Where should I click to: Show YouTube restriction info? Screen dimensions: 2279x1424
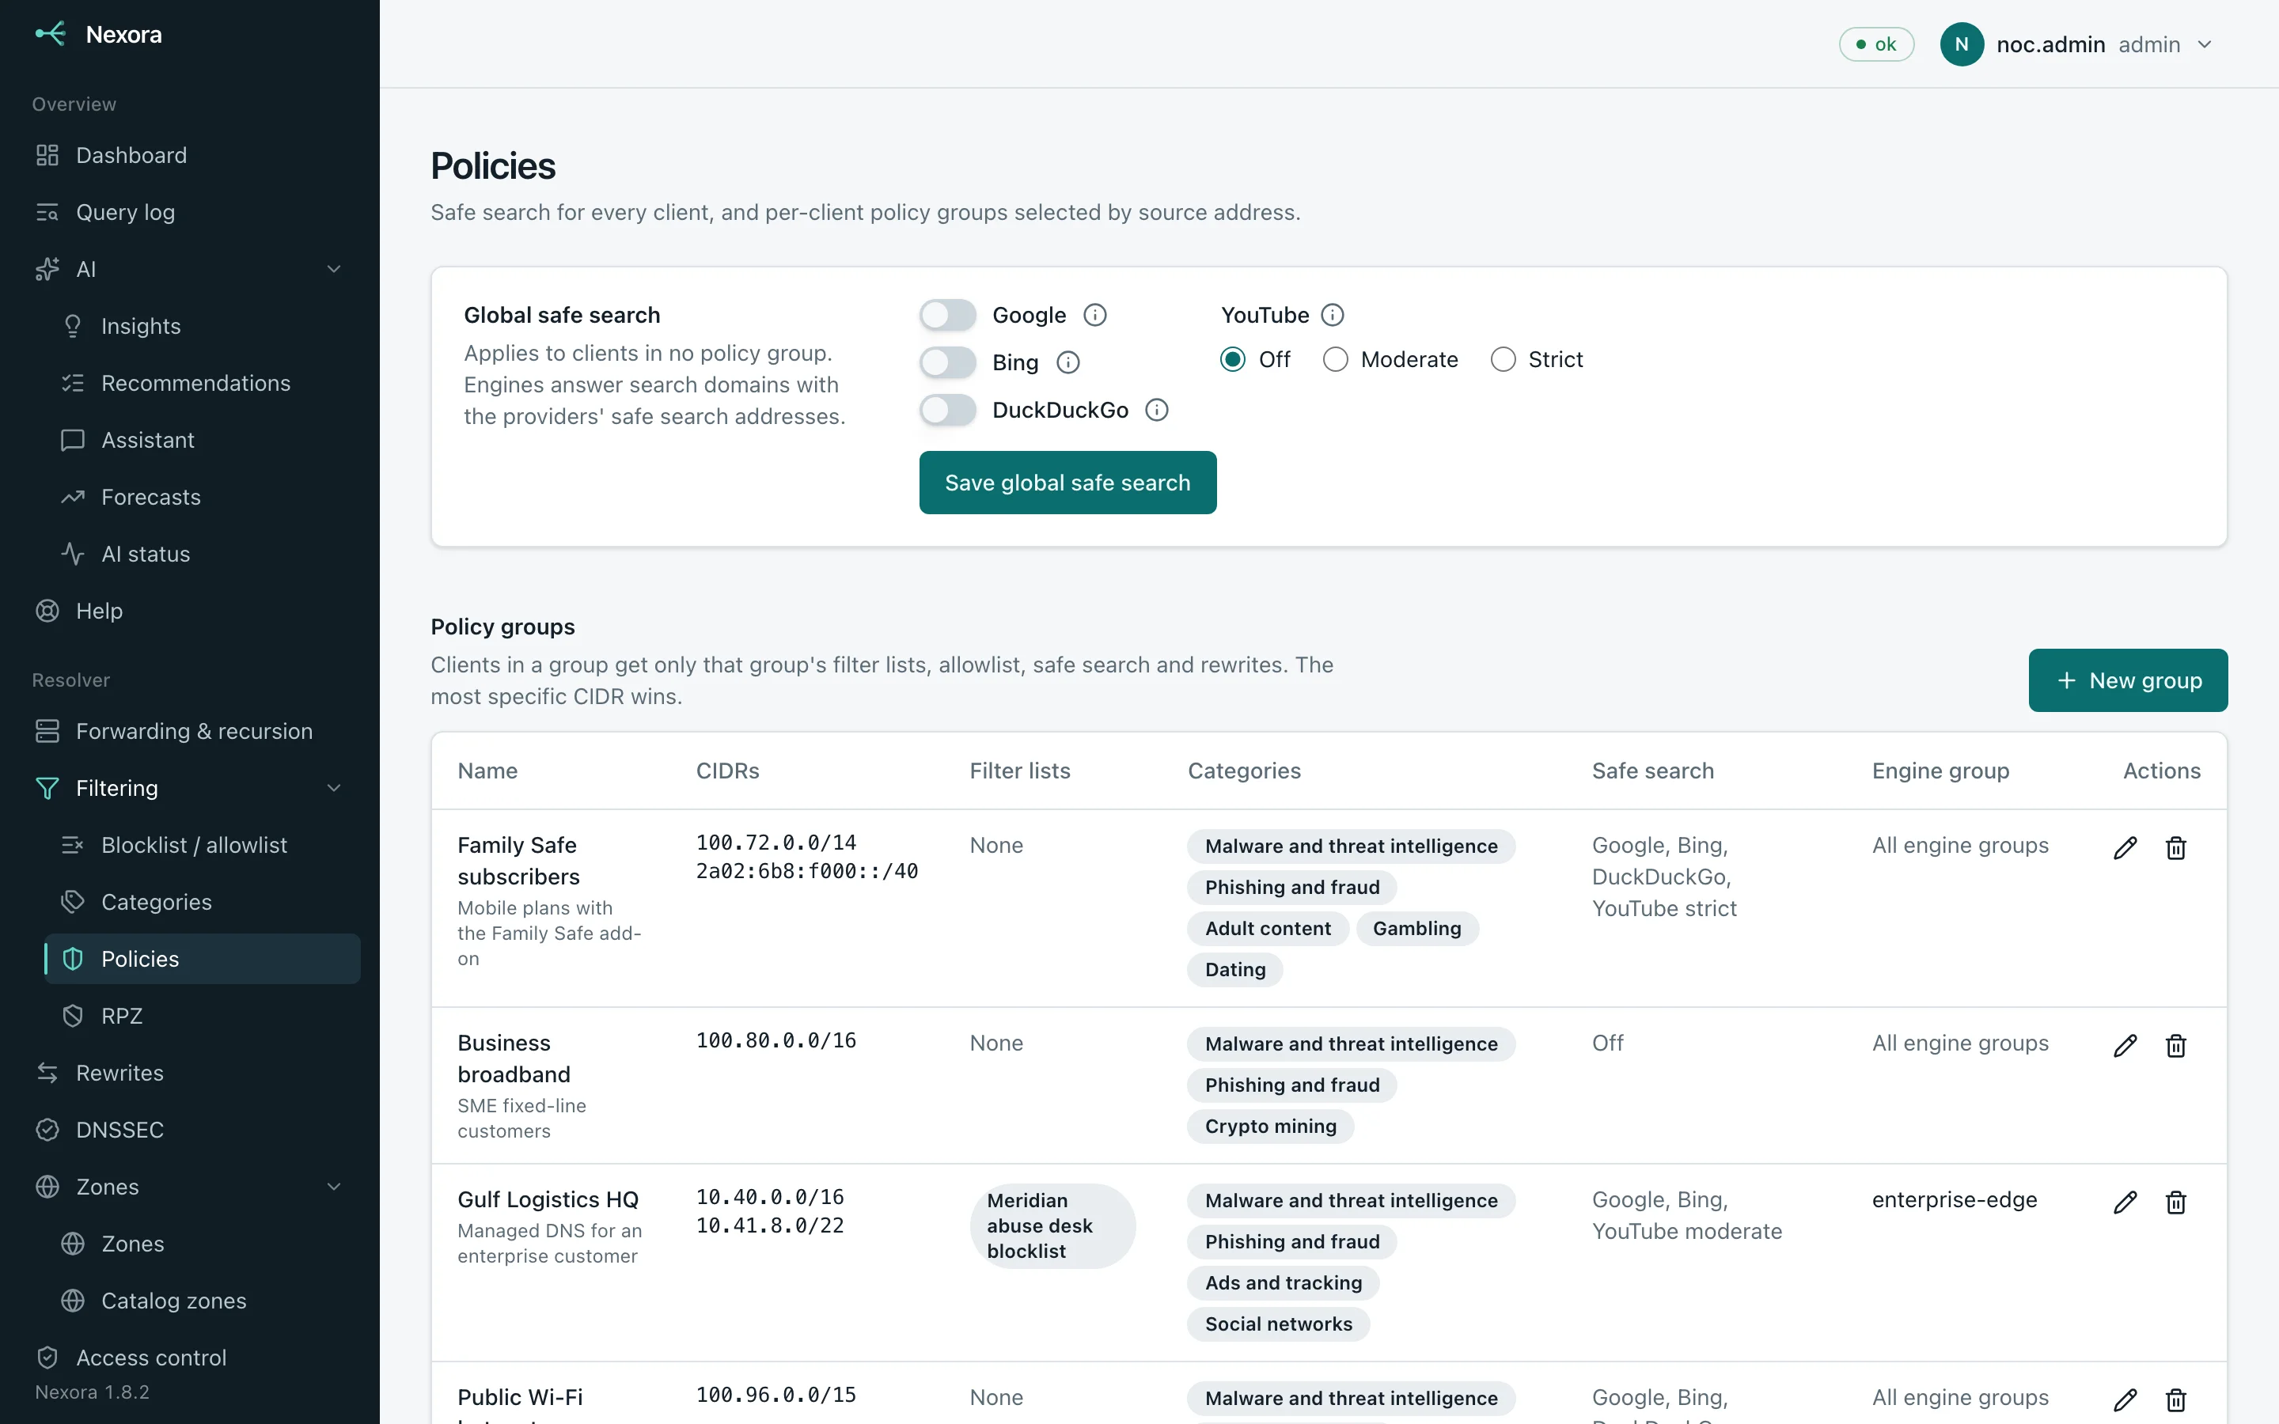pyautogui.click(x=1332, y=316)
